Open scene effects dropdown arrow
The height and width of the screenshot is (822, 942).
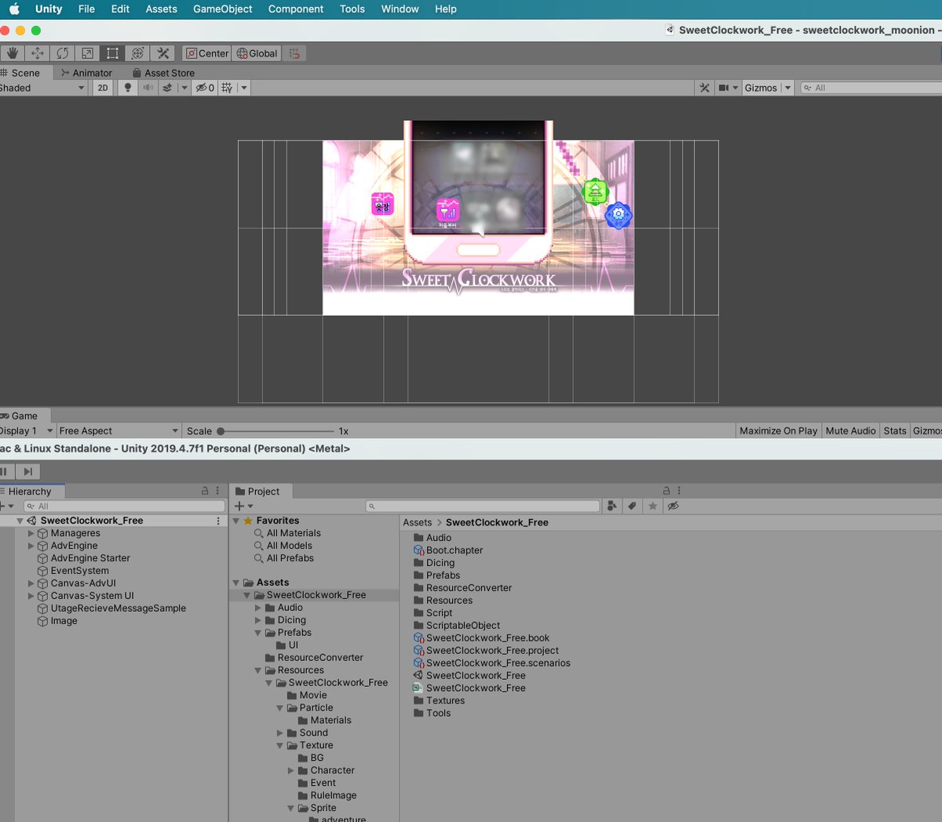184,88
